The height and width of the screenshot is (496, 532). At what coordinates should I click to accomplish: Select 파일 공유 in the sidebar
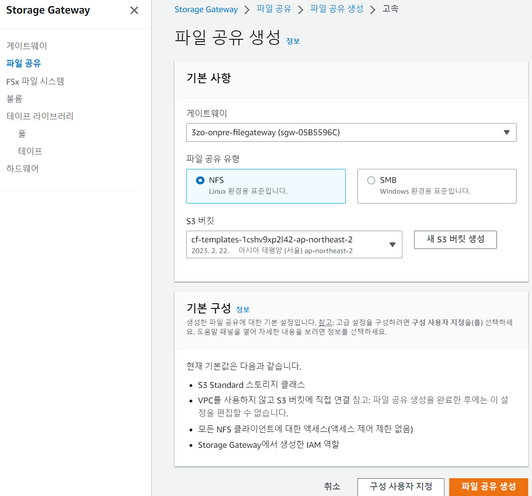[x=23, y=64]
